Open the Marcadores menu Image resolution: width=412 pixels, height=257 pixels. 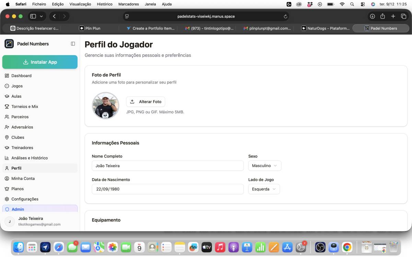click(x=129, y=4)
